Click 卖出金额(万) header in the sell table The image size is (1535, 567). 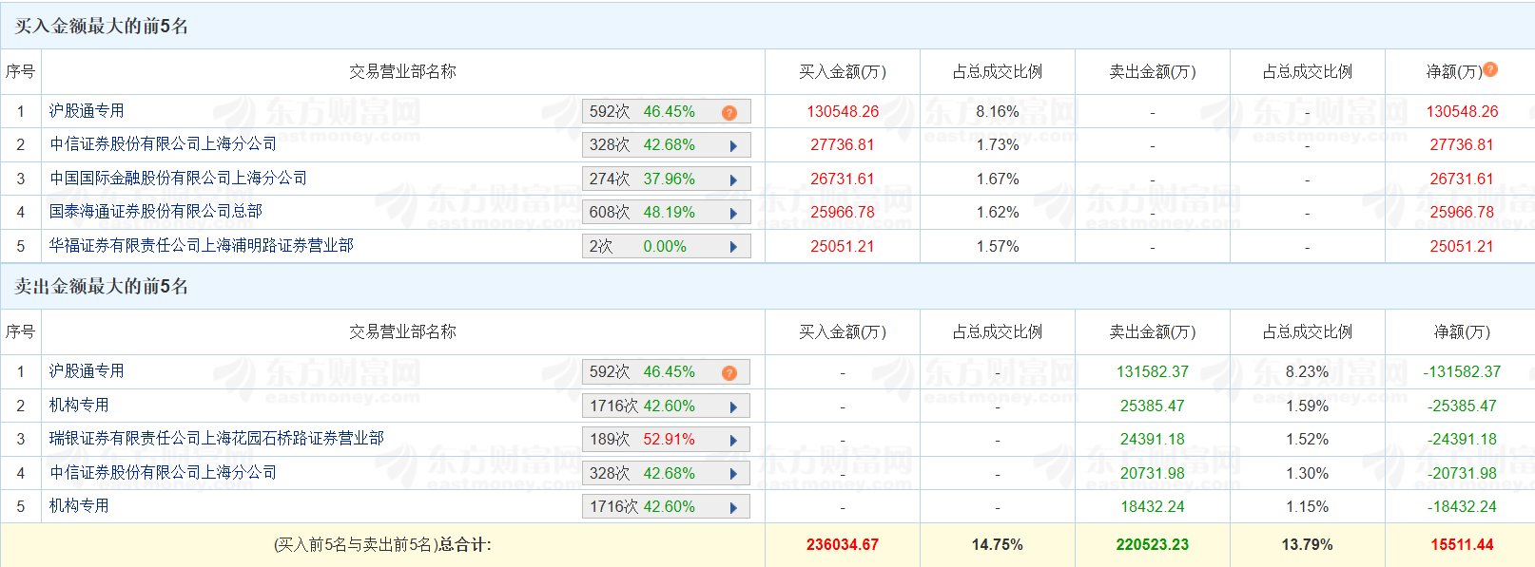click(x=1153, y=332)
